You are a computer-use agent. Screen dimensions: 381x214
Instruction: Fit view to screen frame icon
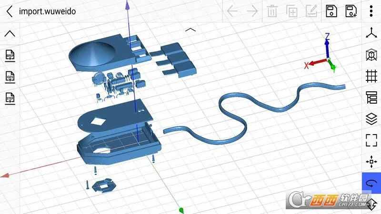pos(371,140)
